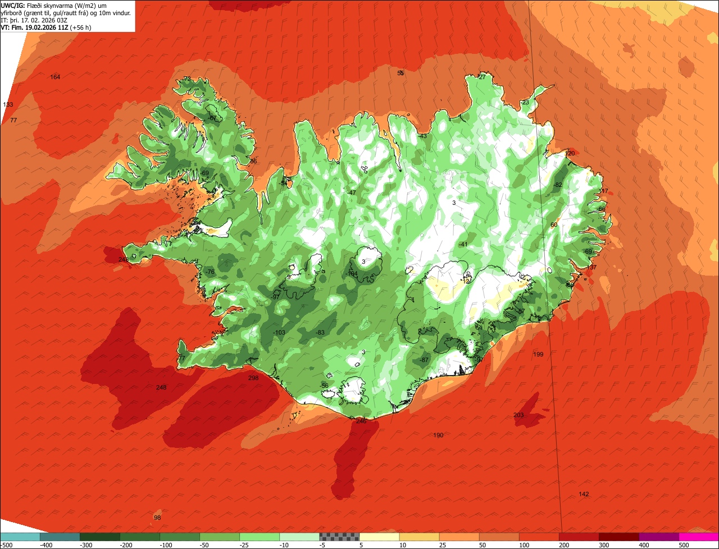Image resolution: width=719 pixels, height=549 pixels.
Task: Select the 10 to 25 yellow-orange swatch
Action: tap(419, 537)
